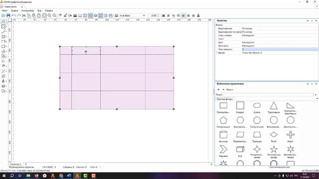Select the zoom magnifier tool in left toolbar
The image size is (319, 179).
[x=3, y=91]
